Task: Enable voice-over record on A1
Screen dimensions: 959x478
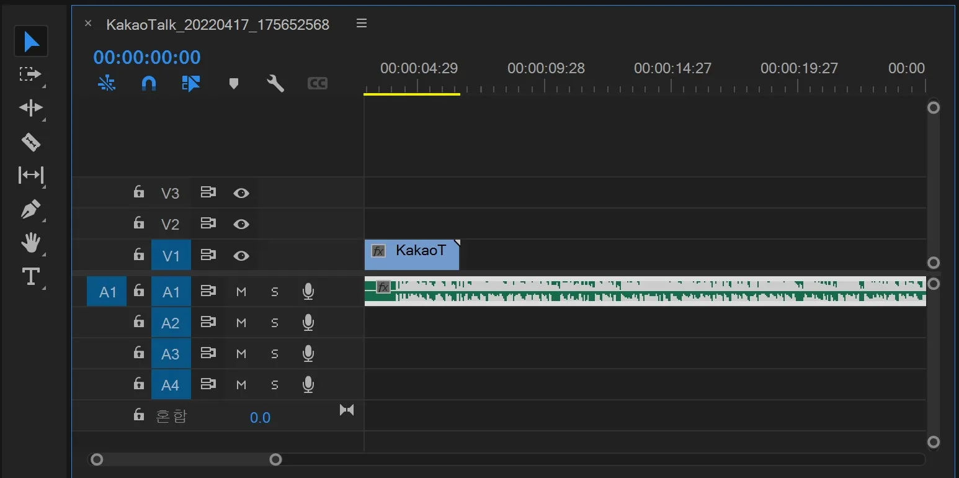Action: click(308, 291)
